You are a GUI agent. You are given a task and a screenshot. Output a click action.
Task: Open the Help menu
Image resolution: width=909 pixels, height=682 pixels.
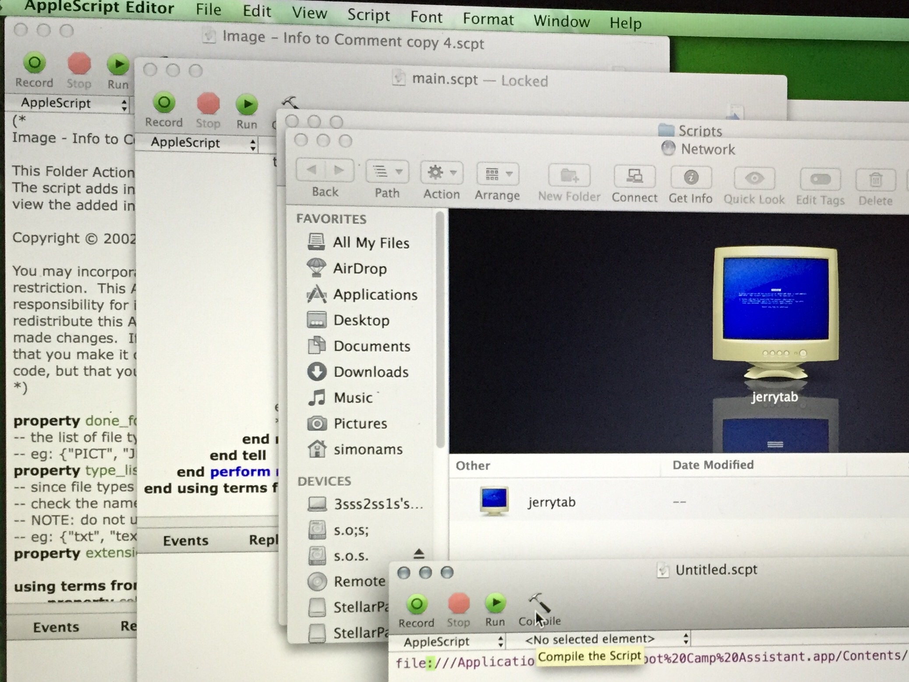[626, 23]
